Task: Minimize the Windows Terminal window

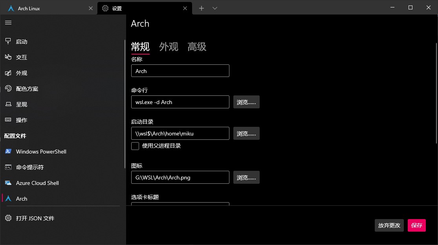Action: point(392,7)
